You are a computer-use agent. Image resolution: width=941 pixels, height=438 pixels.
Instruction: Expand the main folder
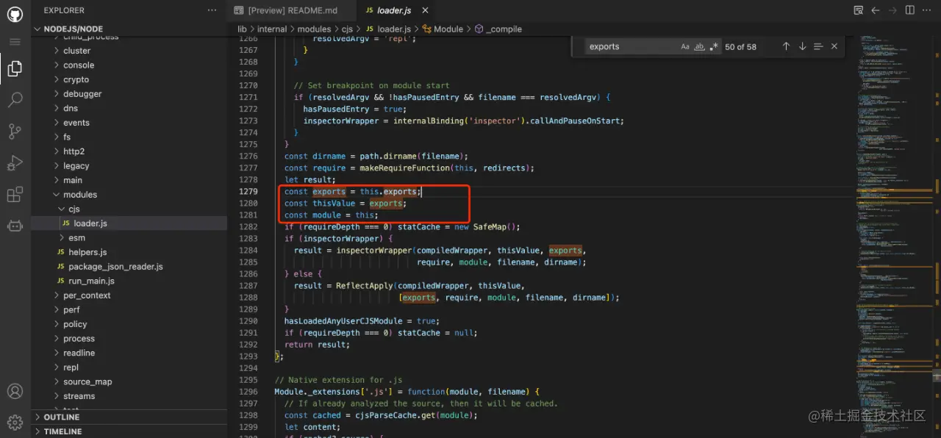coord(129,180)
